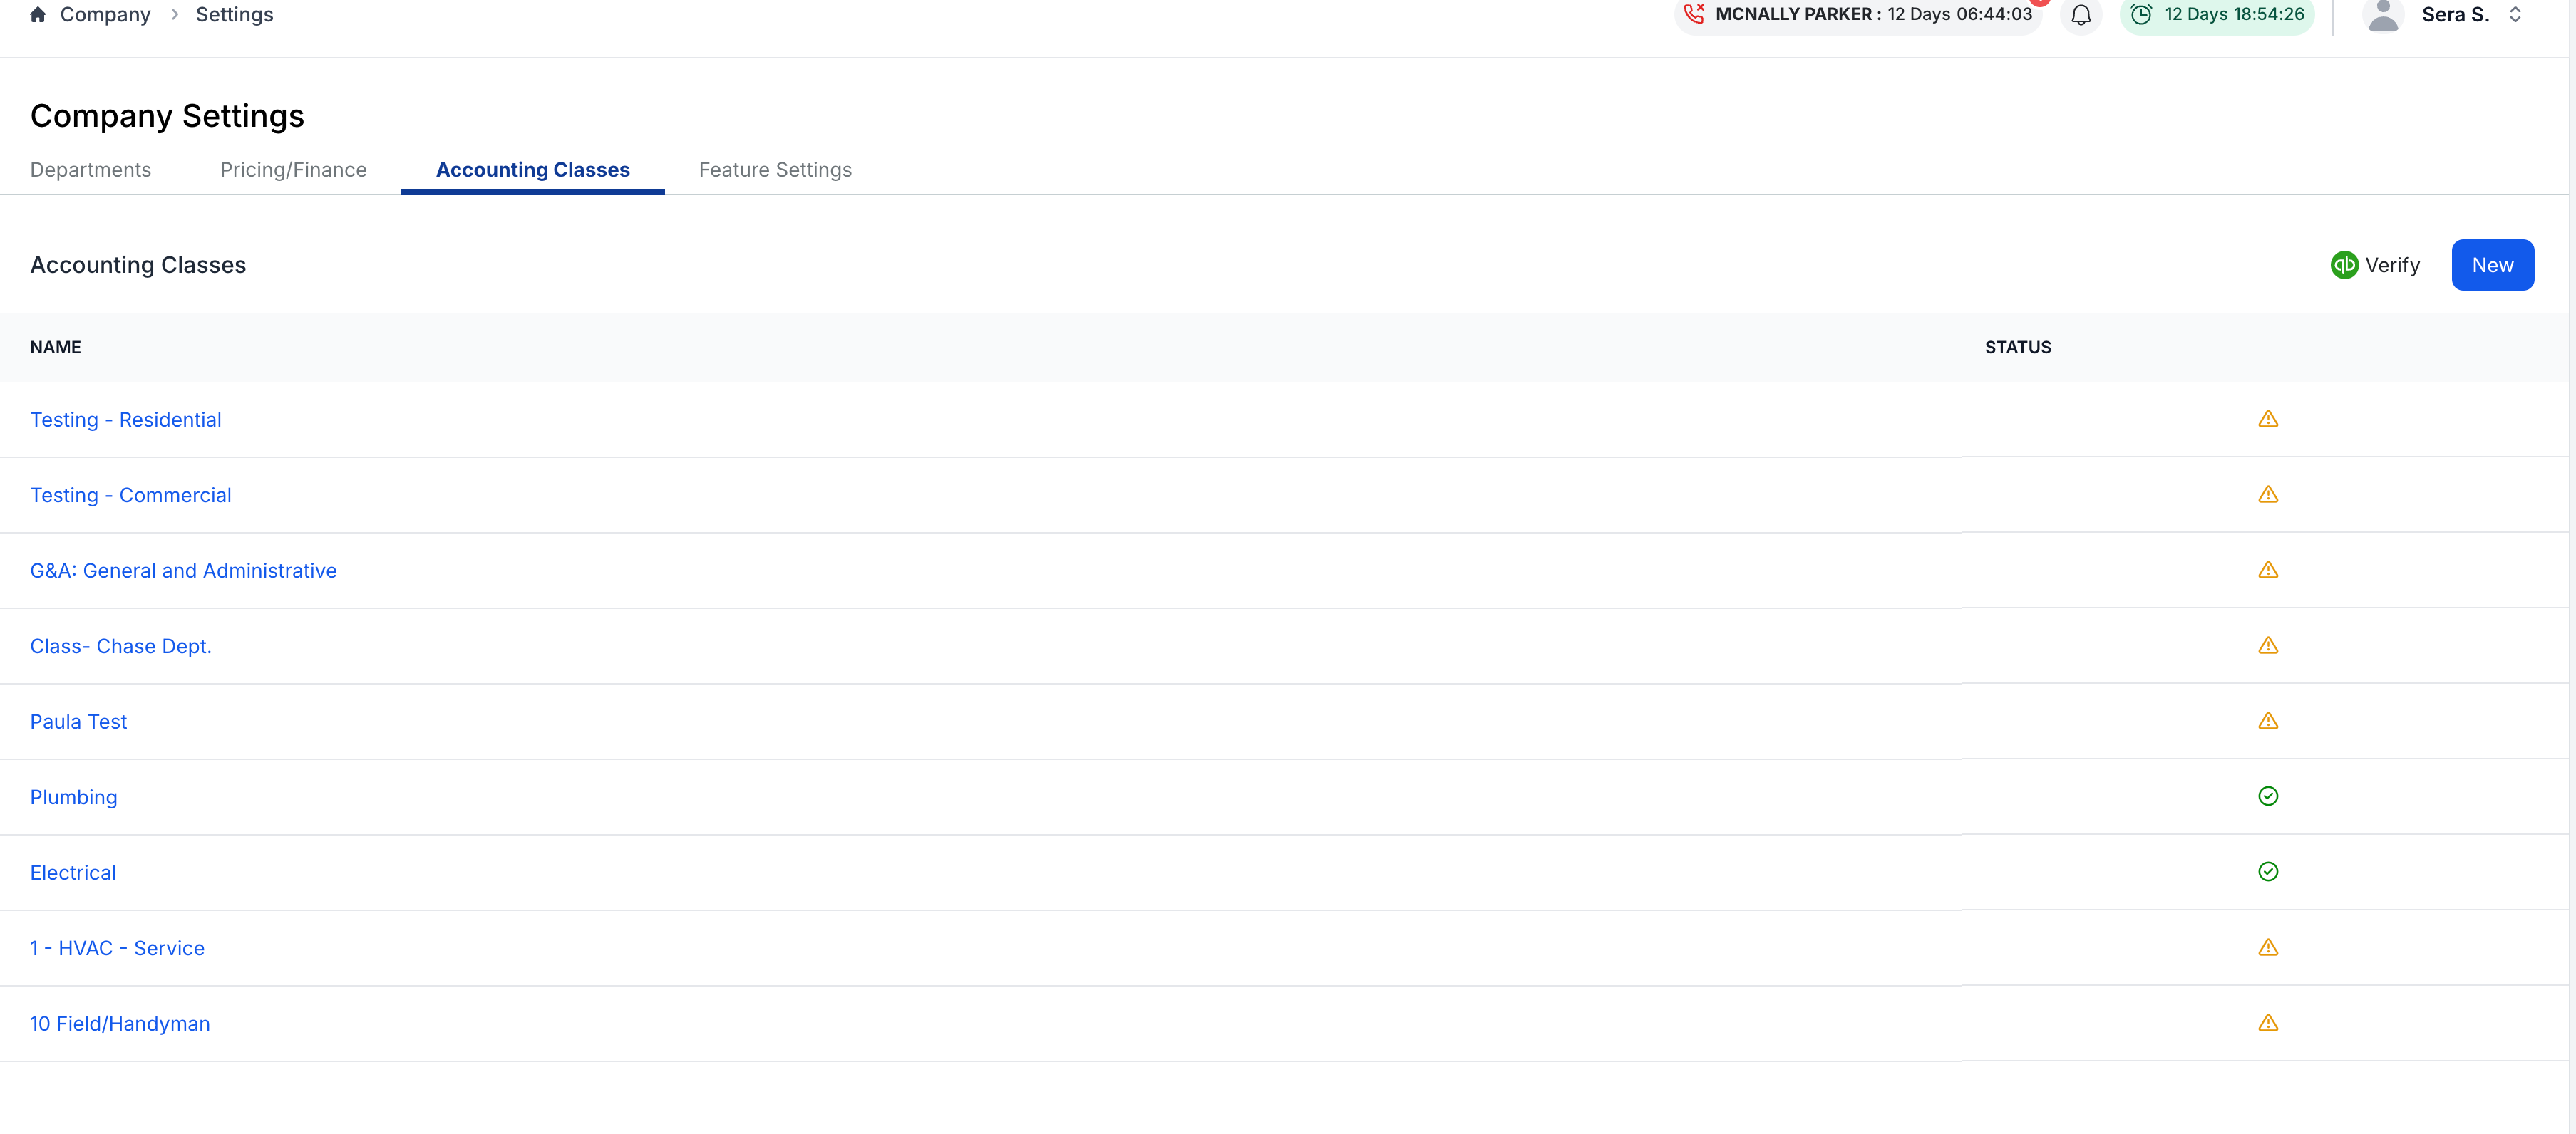Open the Class- Chase Dept. link
The image size is (2576, 1134).
pyautogui.click(x=121, y=647)
